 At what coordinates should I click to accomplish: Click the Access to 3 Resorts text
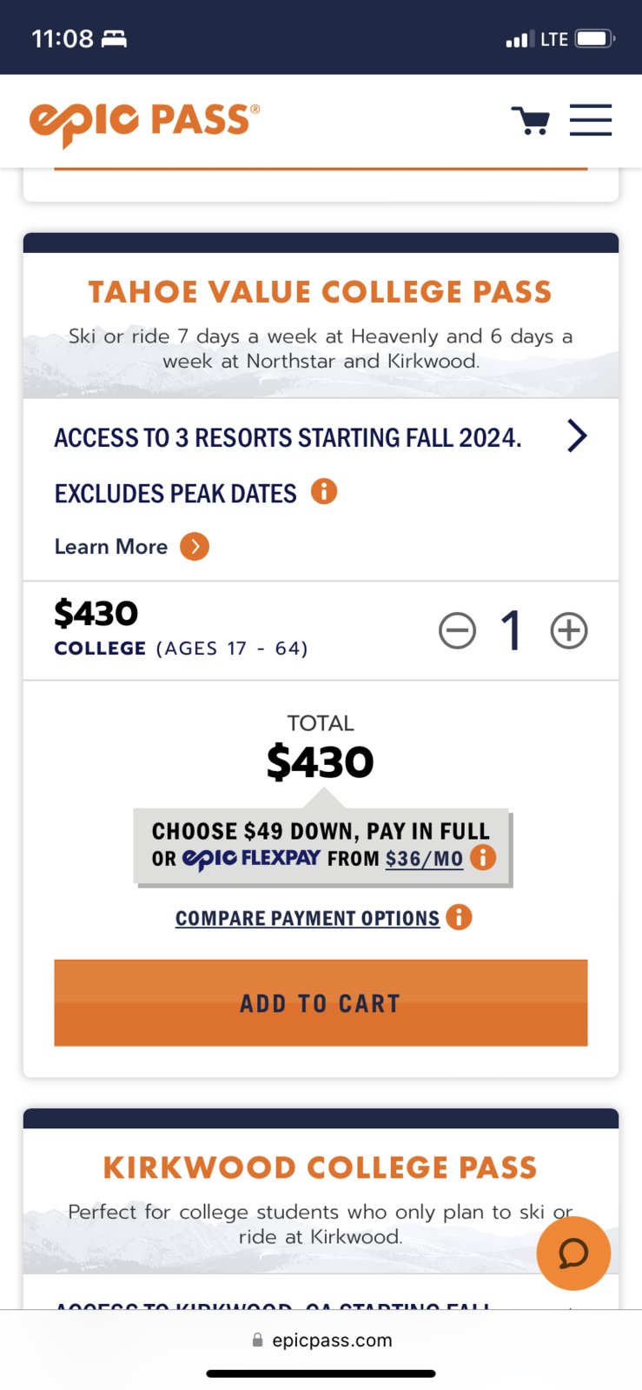tap(288, 437)
